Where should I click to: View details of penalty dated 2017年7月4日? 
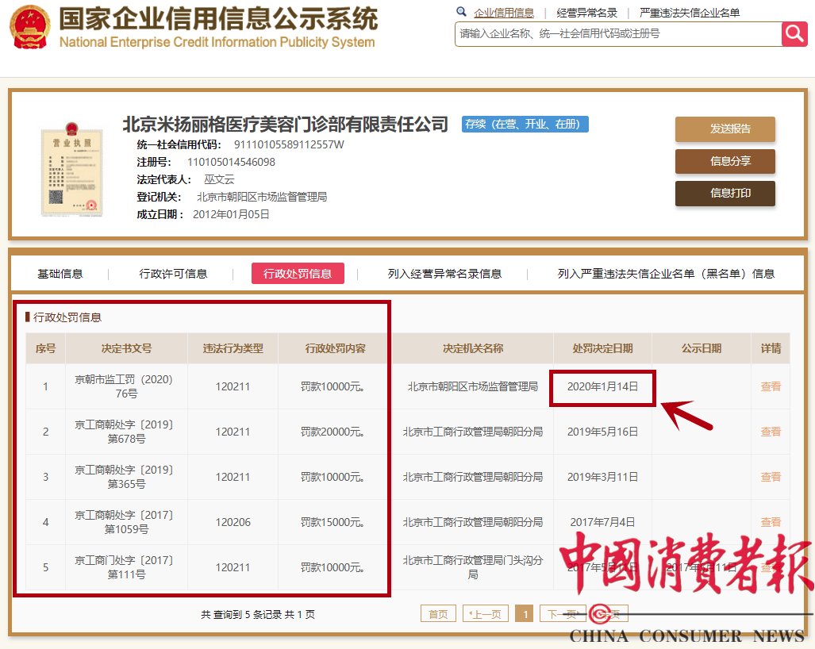coord(771,522)
